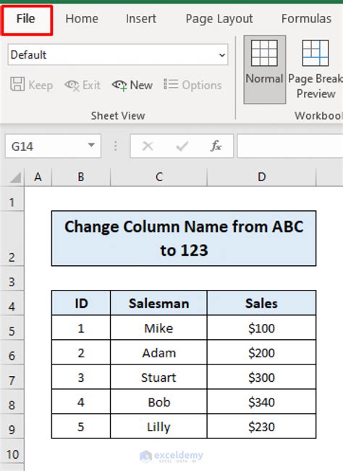Select the $200 sales cell
The image size is (343, 471).
pos(261,352)
